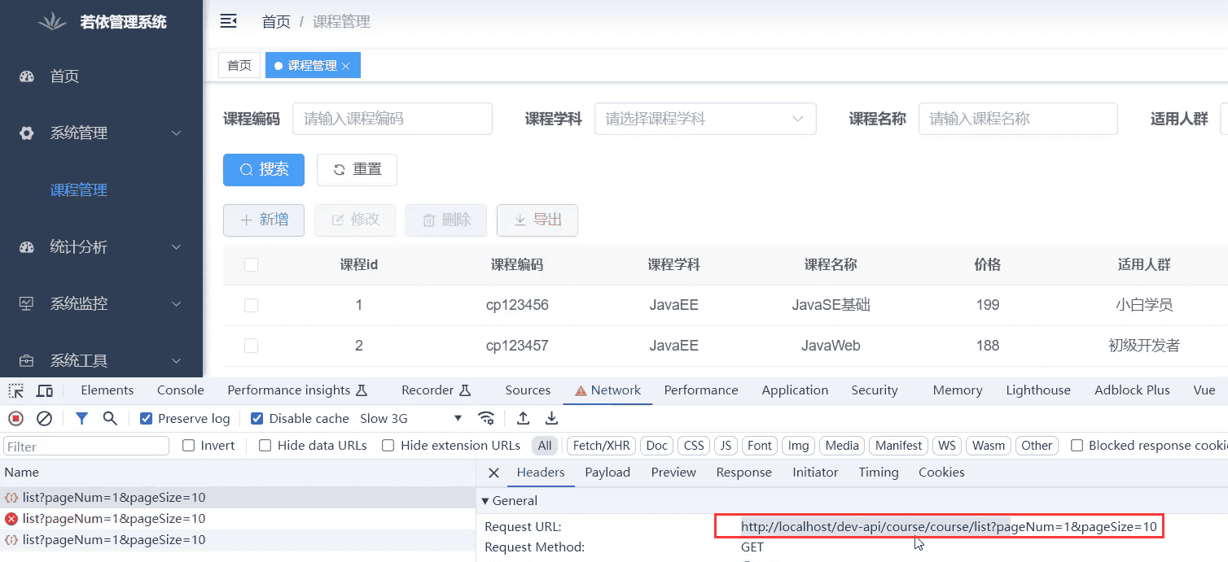Screen dimensions: 1228x562
Task: Stop recording the network log
Action: point(15,418)
